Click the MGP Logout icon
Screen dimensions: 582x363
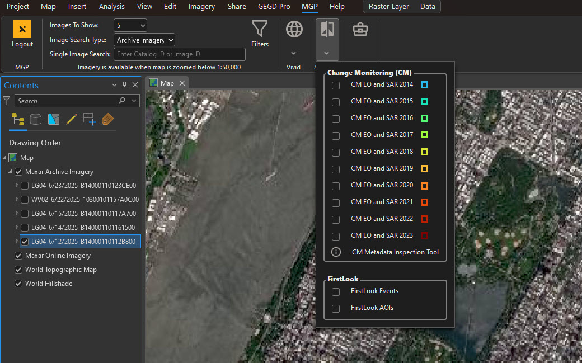(x=22, y=29)
